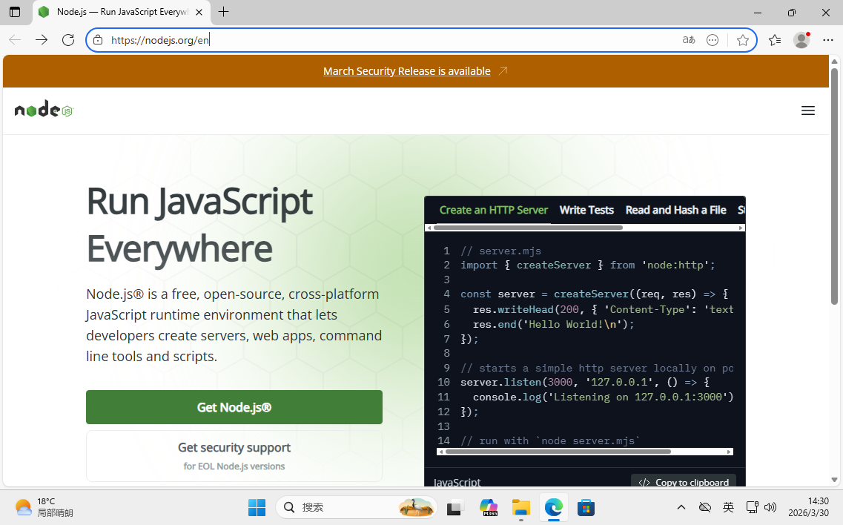Click Get security support button
The width and height of the screenshot is (843, 525).
(x=234, y=455)
